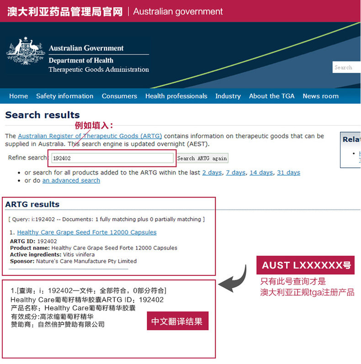Open the Home menu item
The image size is (361, 364).
(x=18, y=96)
